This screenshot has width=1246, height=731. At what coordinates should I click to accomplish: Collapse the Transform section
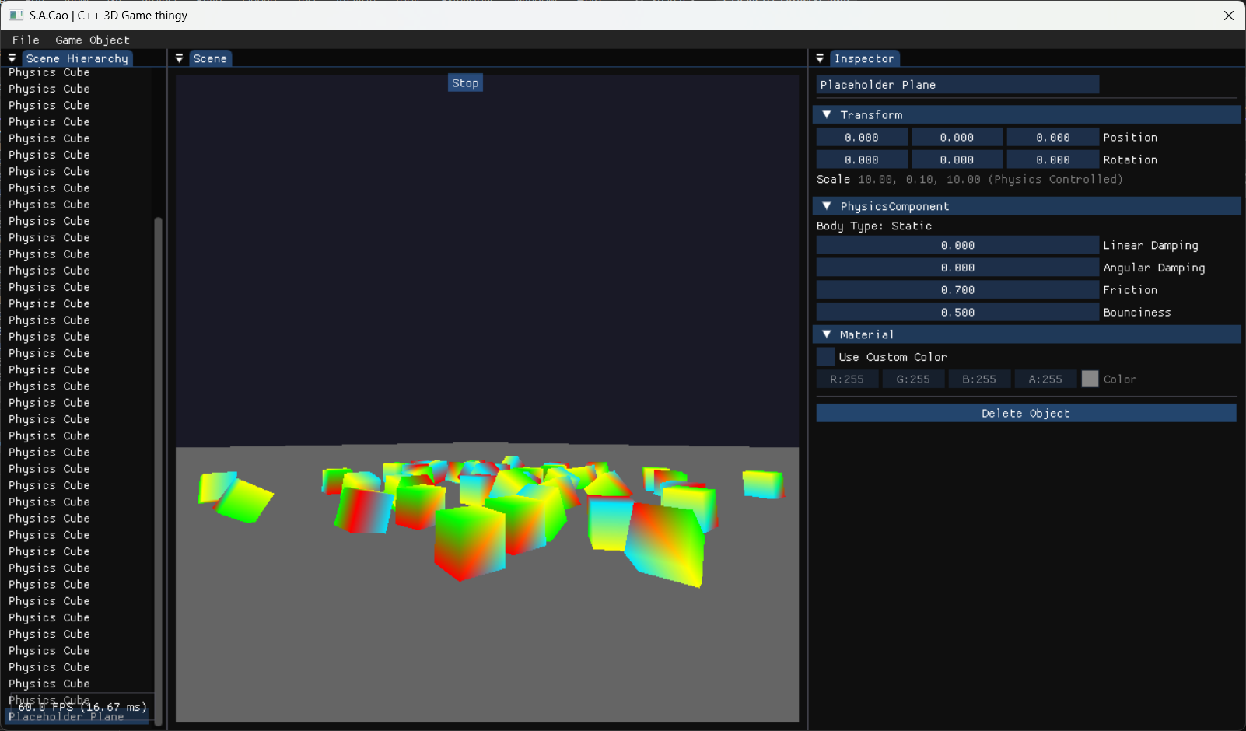tap(827, 115)
